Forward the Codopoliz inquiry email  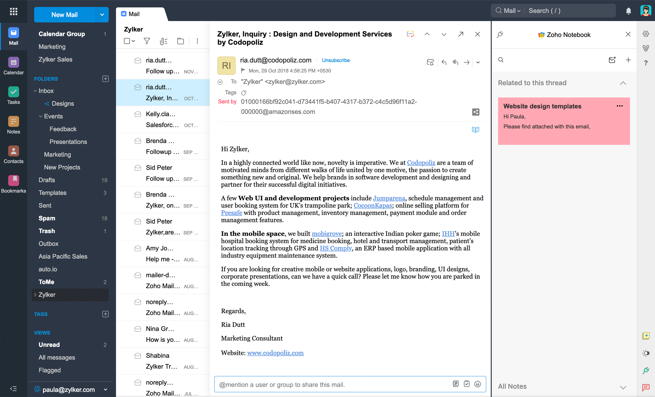(467, 62)
